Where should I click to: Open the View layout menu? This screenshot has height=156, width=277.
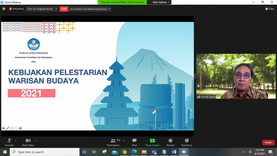270,9
